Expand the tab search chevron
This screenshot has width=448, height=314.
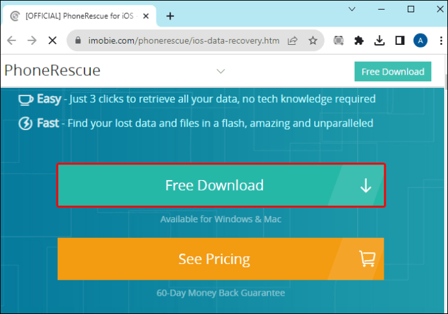tap(352, 9)
